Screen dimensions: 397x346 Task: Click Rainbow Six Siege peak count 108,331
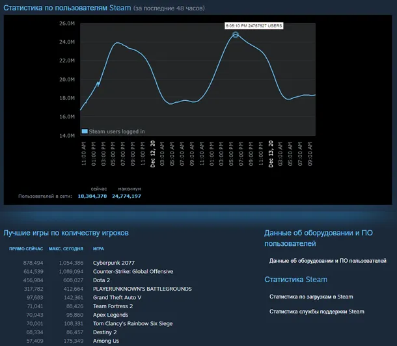click(74, 323)
